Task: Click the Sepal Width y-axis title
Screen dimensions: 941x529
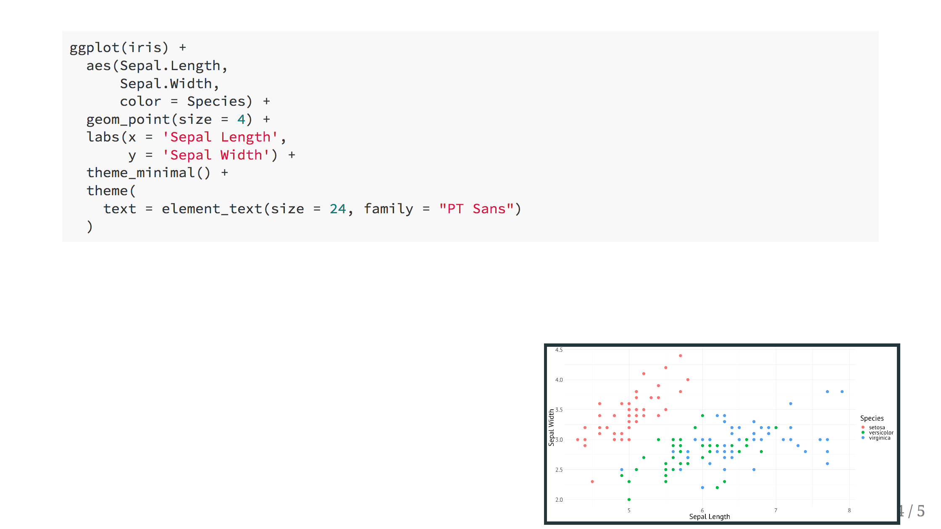Action: pyautogui.click(x=551, y=427)
